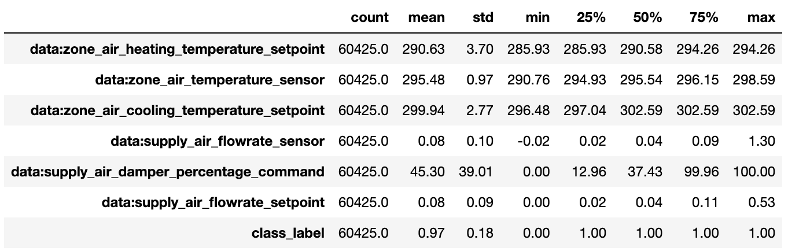Click the 39.01 std value cell
Screen dimensions: 788x251
tap(477, 172)
